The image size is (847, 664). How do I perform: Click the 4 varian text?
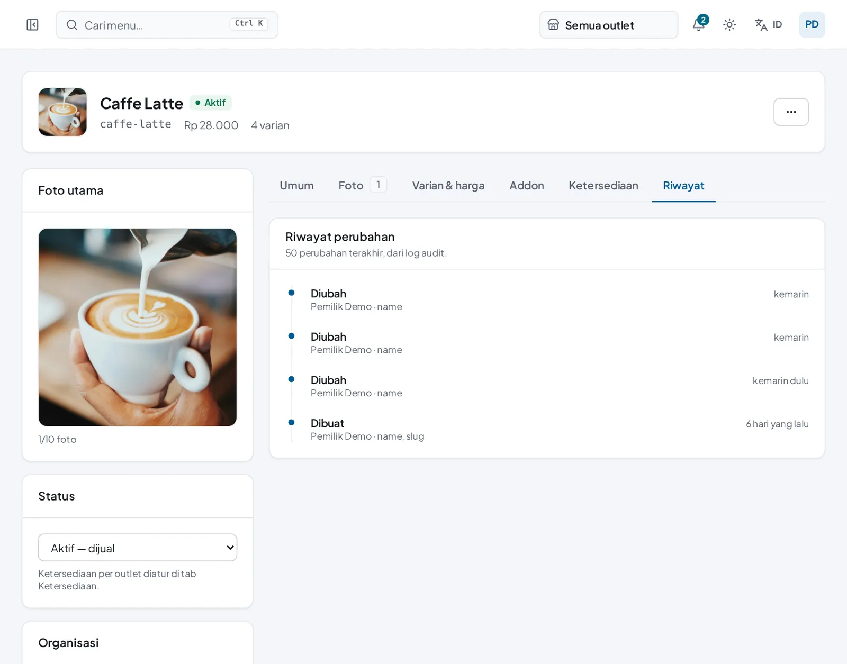click(x=270, y=125)
